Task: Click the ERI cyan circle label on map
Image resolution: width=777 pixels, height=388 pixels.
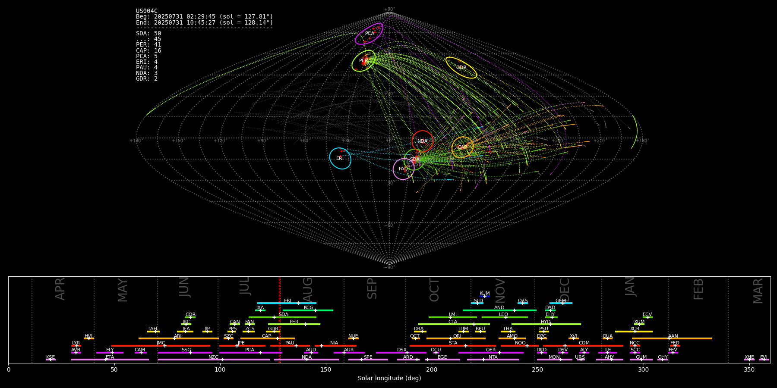Action: click(x=340, y=159)
